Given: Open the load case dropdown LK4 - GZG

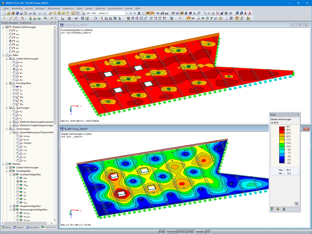Looking at the screenshot, I should click(x=126, y=13).
